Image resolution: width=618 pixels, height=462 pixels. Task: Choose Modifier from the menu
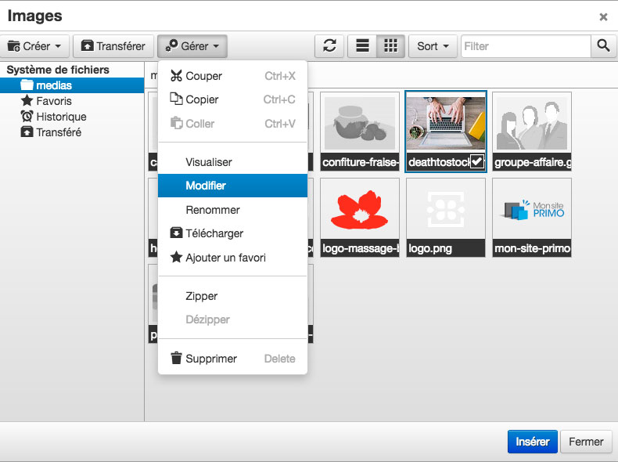pyautogui.click(x=232, y=186)
